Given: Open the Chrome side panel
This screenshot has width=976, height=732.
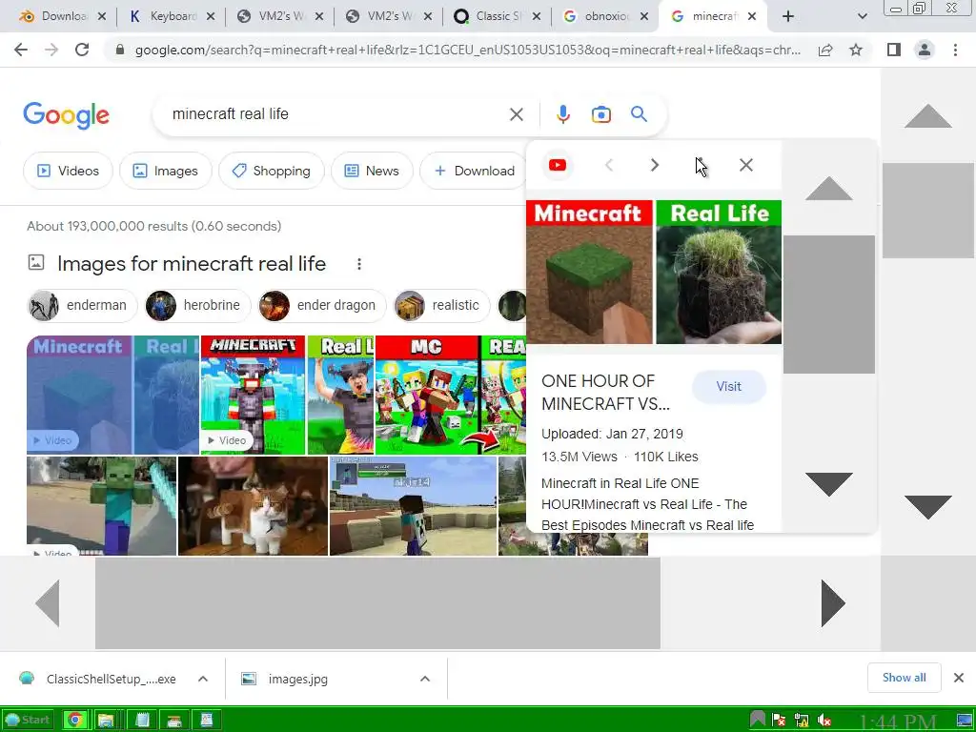Looking at the screenshot, I should [x=894, y=50].
